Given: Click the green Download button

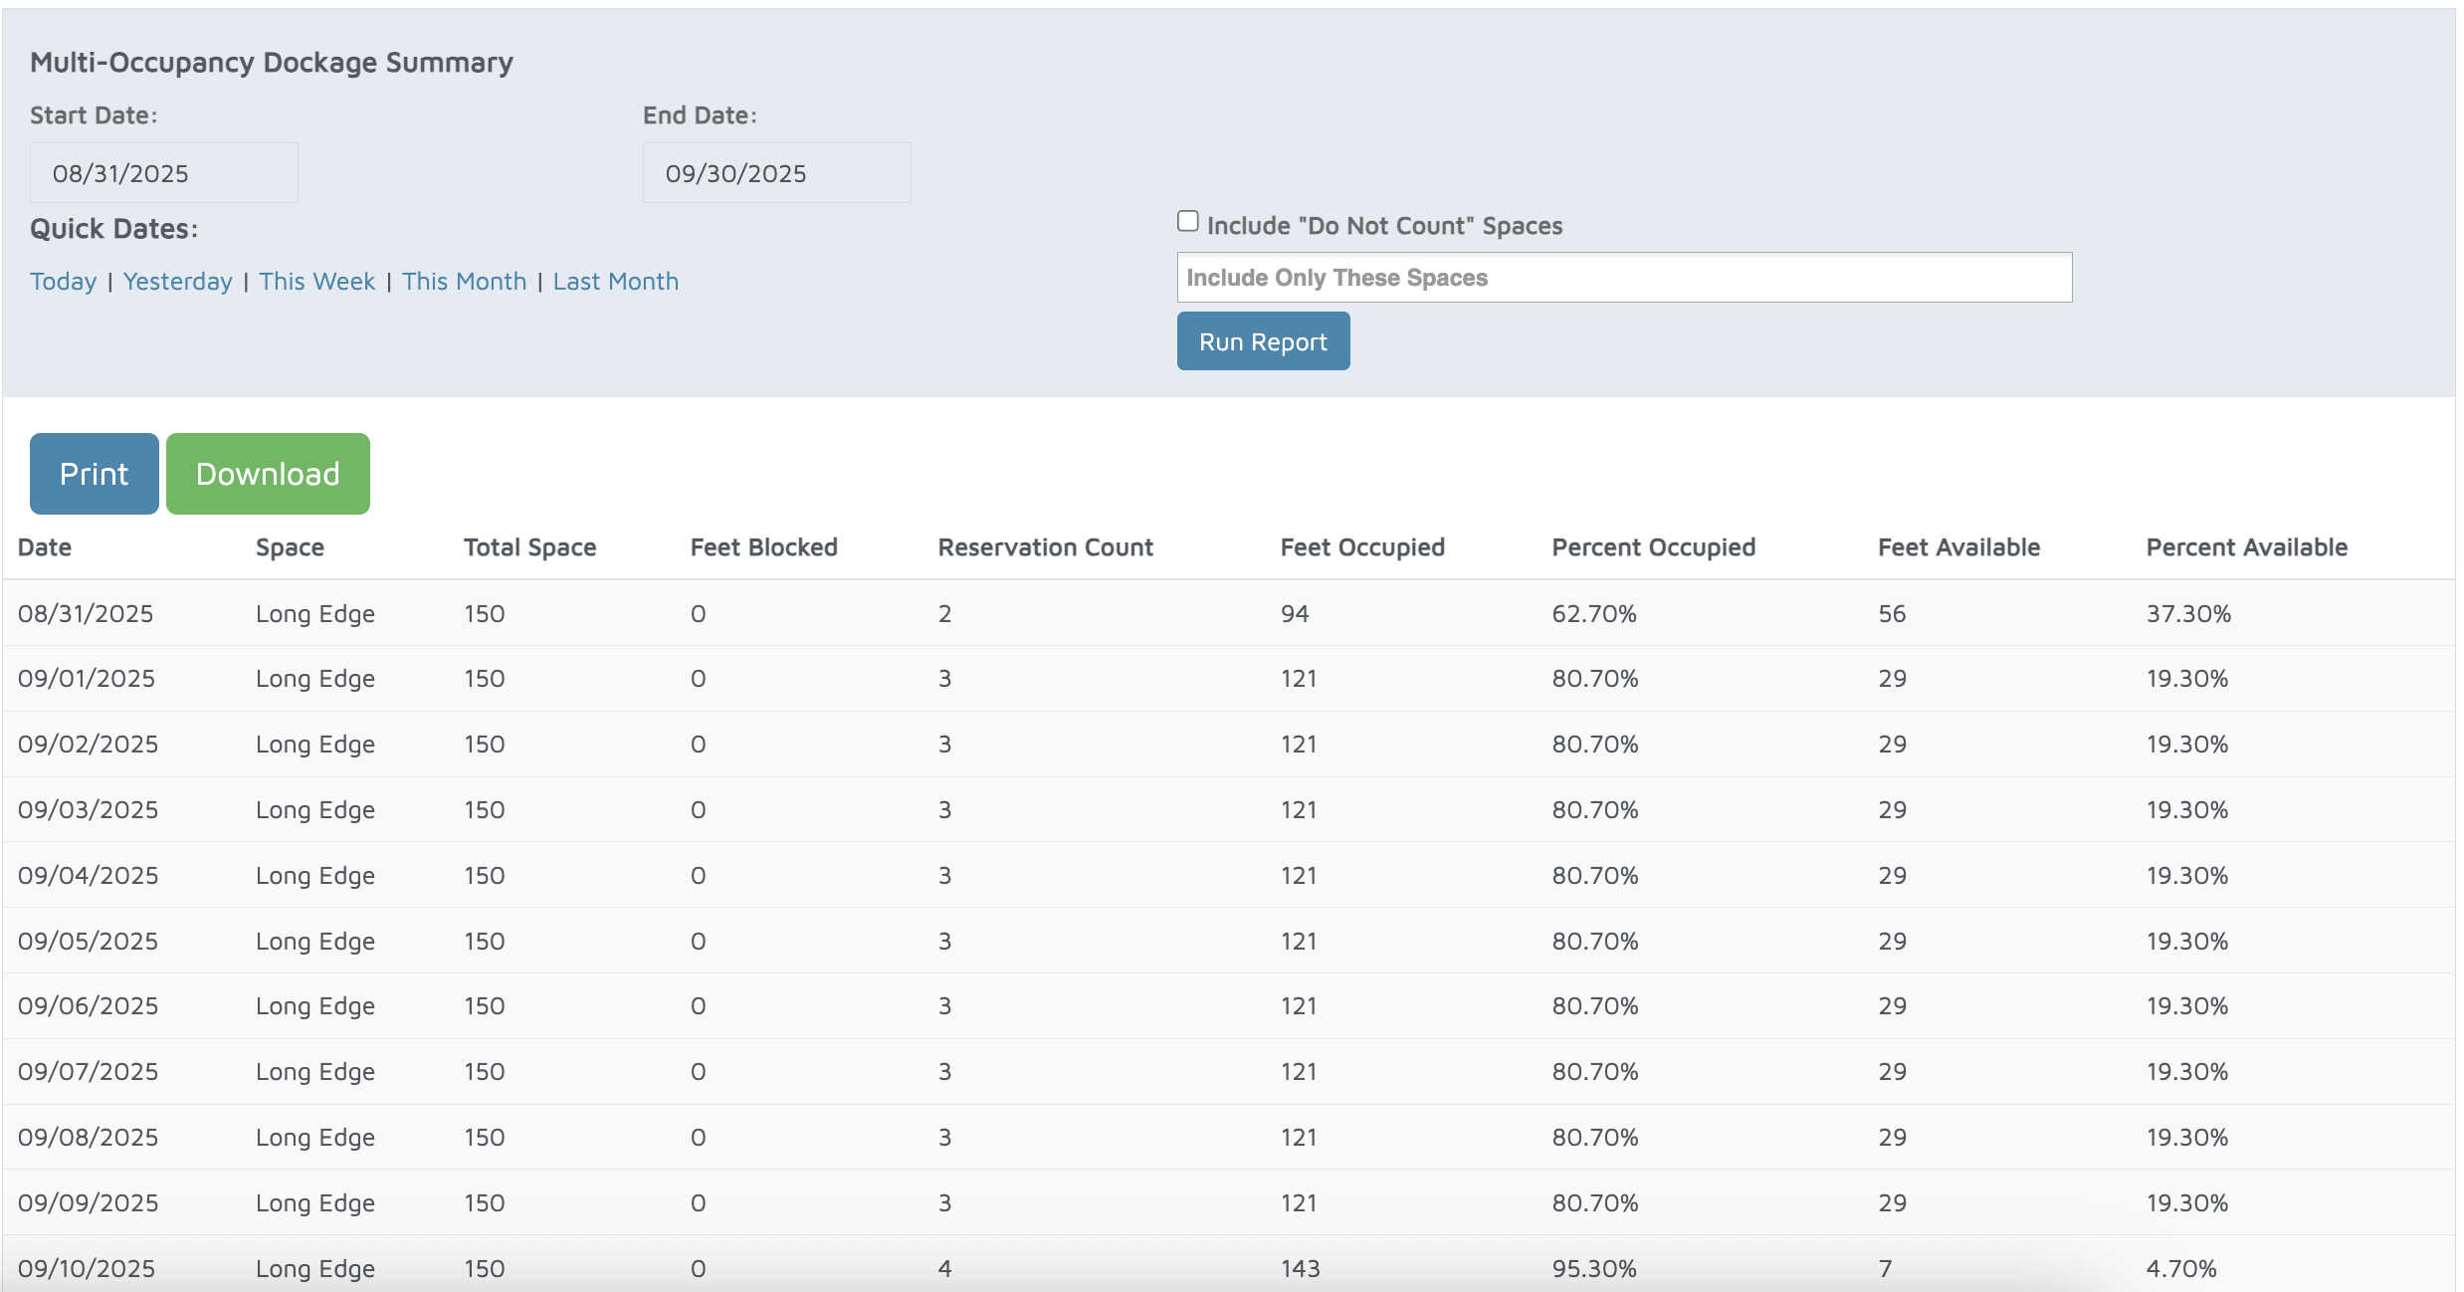Looking at the screenshot, I should coord(268,474).
